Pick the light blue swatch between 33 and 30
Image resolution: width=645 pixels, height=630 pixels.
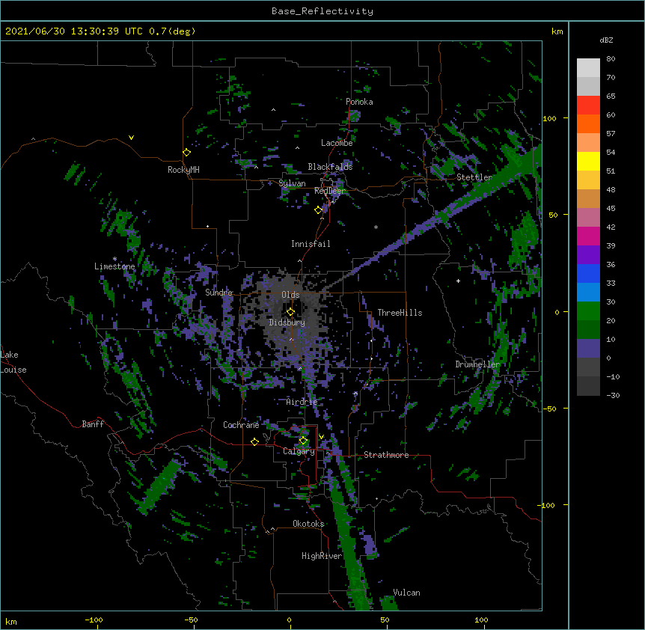click(x=588, y=293)
